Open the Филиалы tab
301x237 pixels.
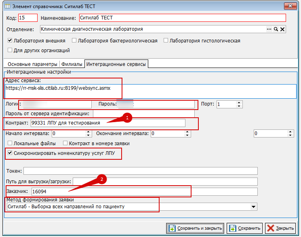[x=72, y=64]
